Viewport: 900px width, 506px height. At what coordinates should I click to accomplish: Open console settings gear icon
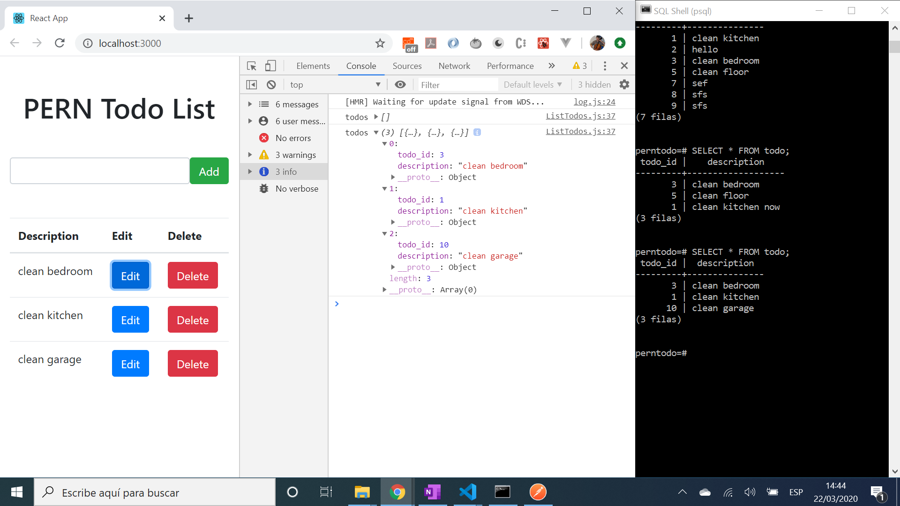coord(624,85)
